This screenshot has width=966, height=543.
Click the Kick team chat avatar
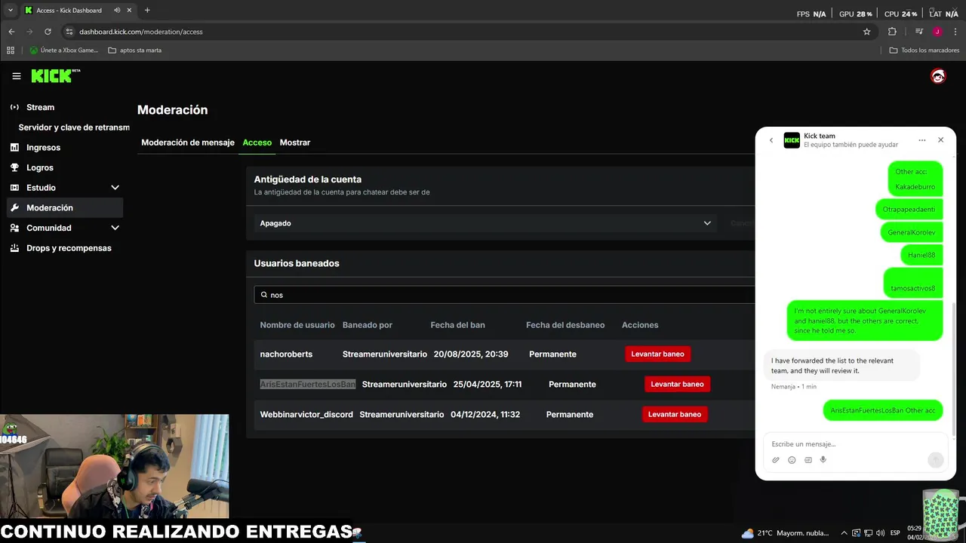point(792,140)
